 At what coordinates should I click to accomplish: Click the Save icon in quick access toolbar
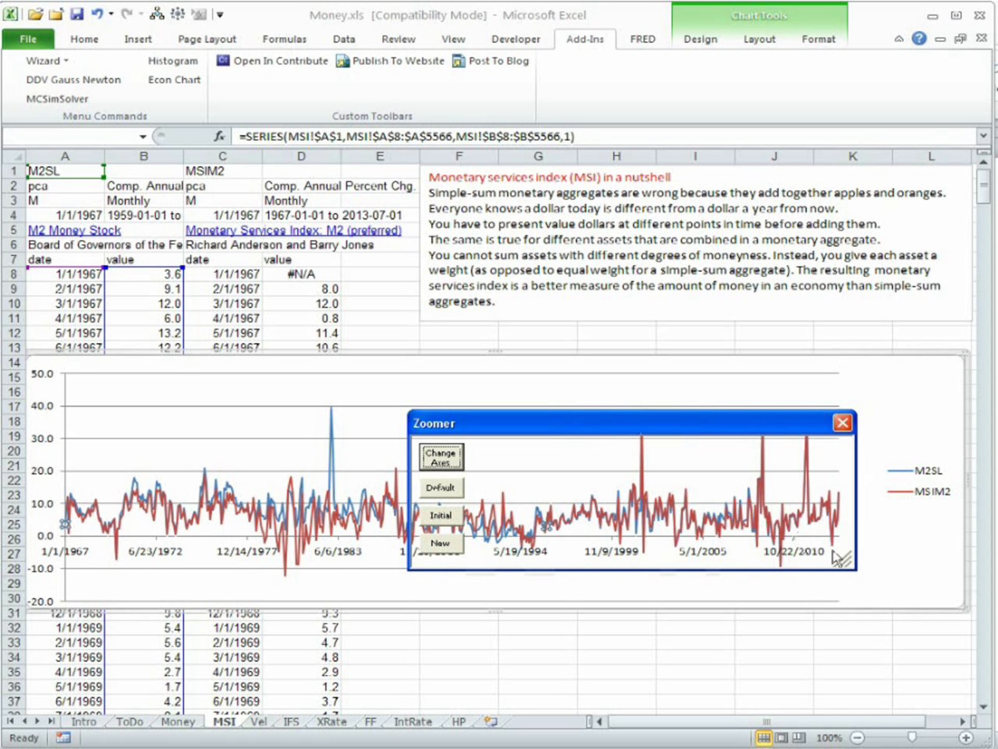tap(77, 15)
